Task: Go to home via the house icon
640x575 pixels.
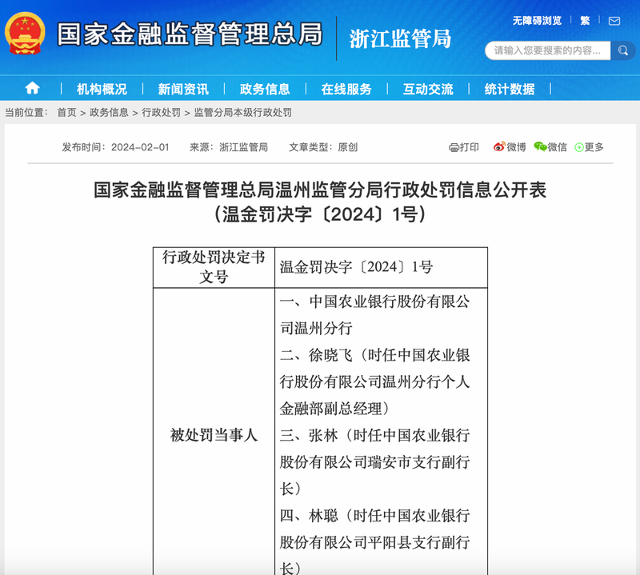Action: 32,88
